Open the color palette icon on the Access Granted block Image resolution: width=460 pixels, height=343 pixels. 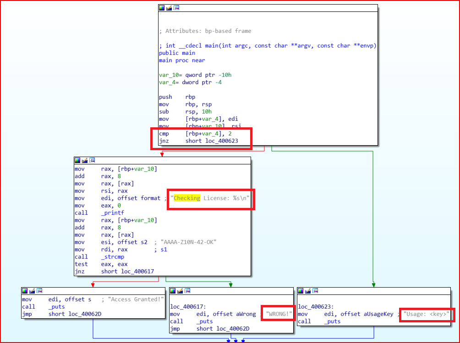click(25, 290)
